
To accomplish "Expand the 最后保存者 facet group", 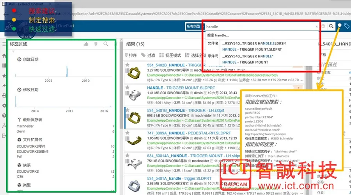I will point(30,120).
